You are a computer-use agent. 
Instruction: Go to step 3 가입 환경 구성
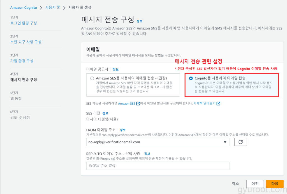click(22, 61)
